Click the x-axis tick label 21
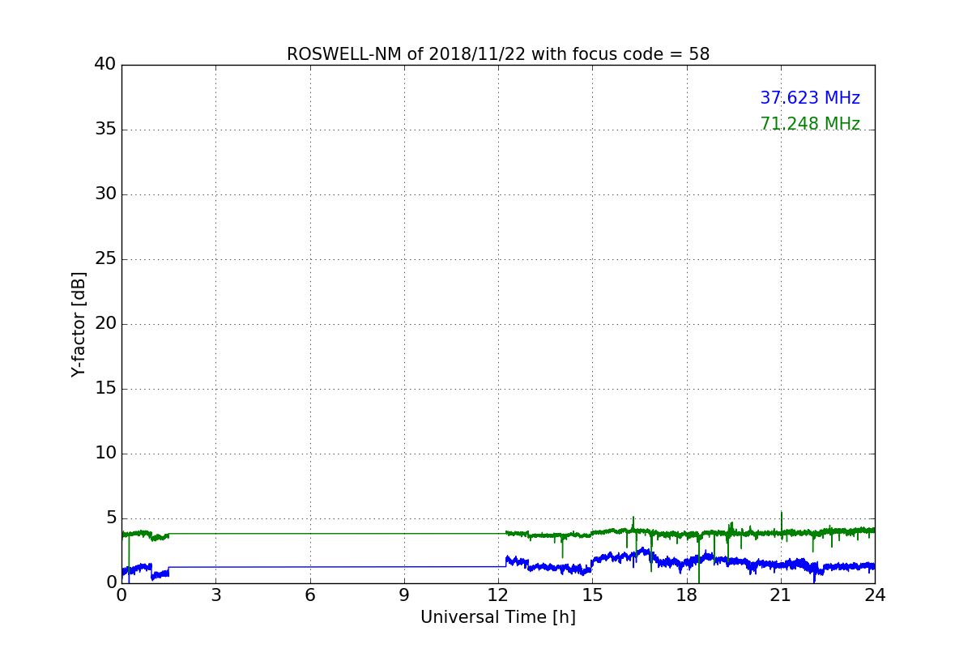Viewport: 972px width, 648px height. (781, 595)
